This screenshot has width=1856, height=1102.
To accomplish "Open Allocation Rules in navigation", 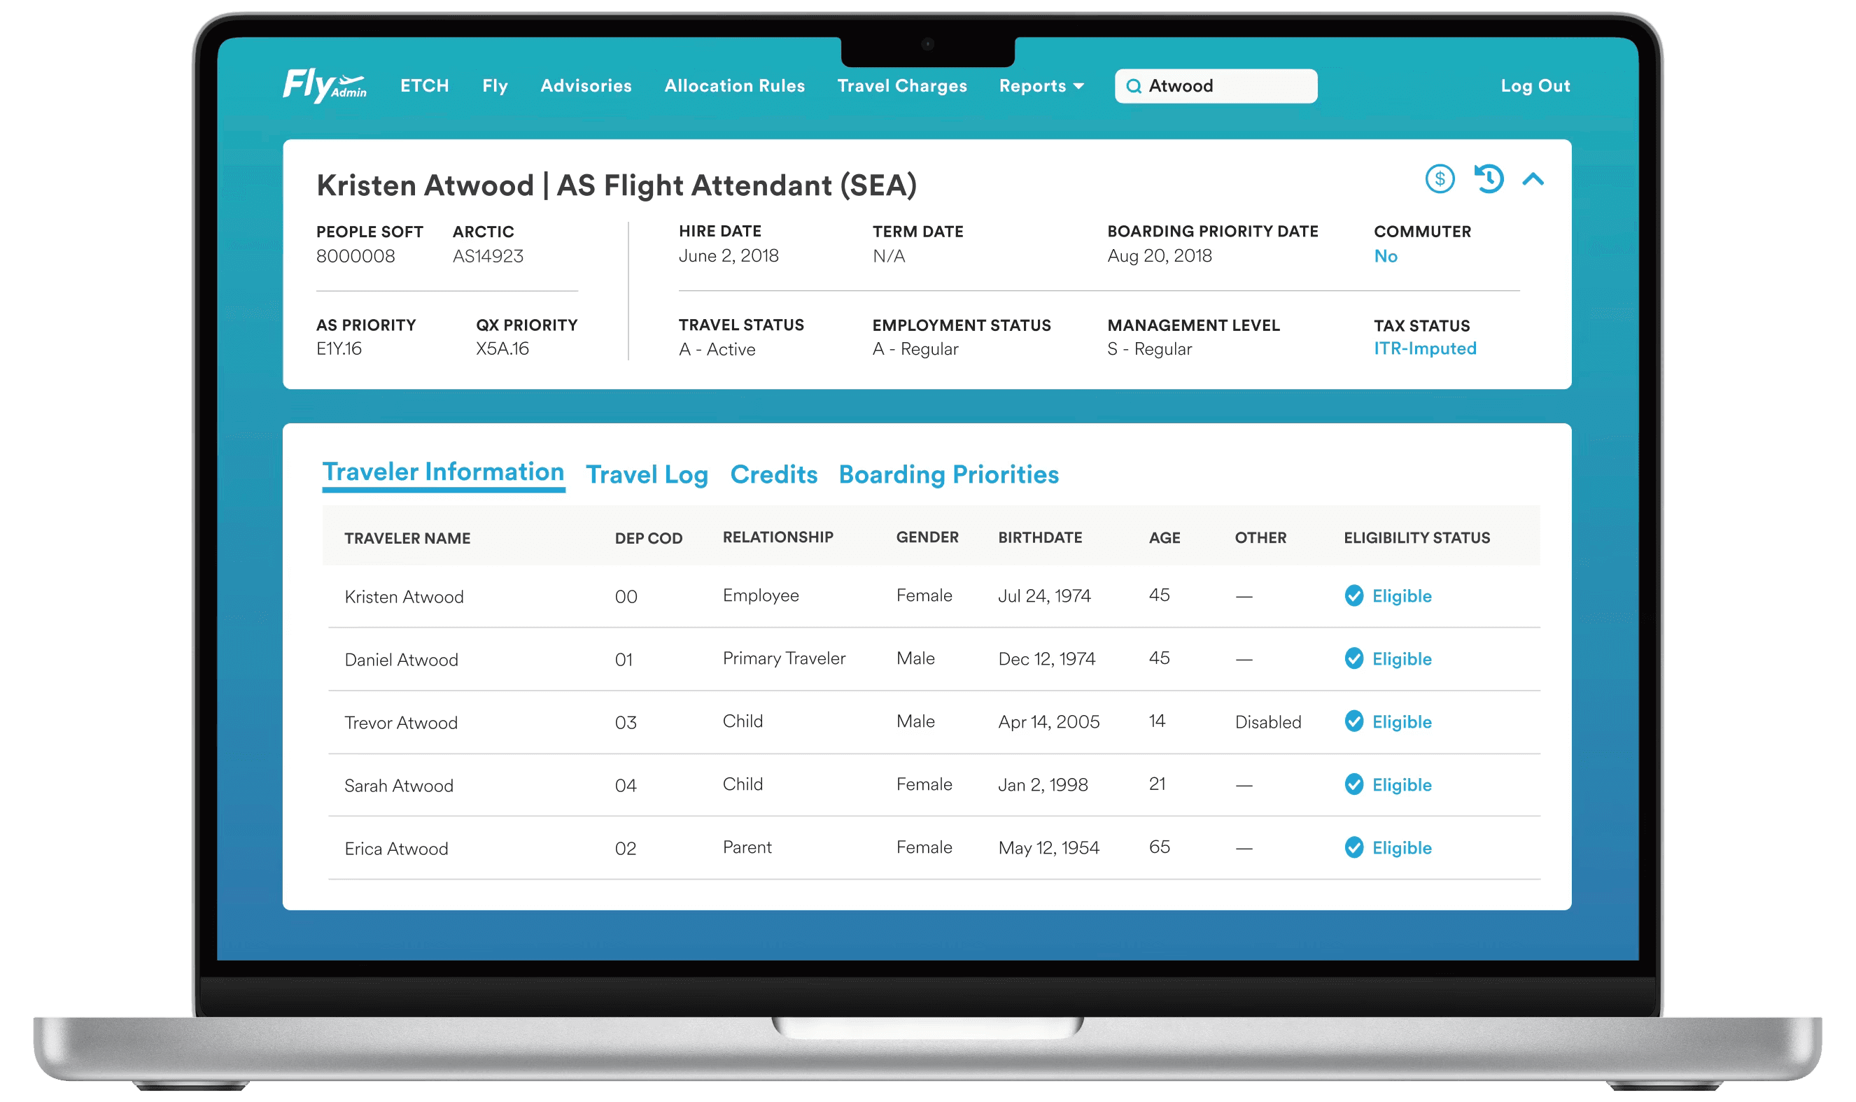I will pos(733,86).
